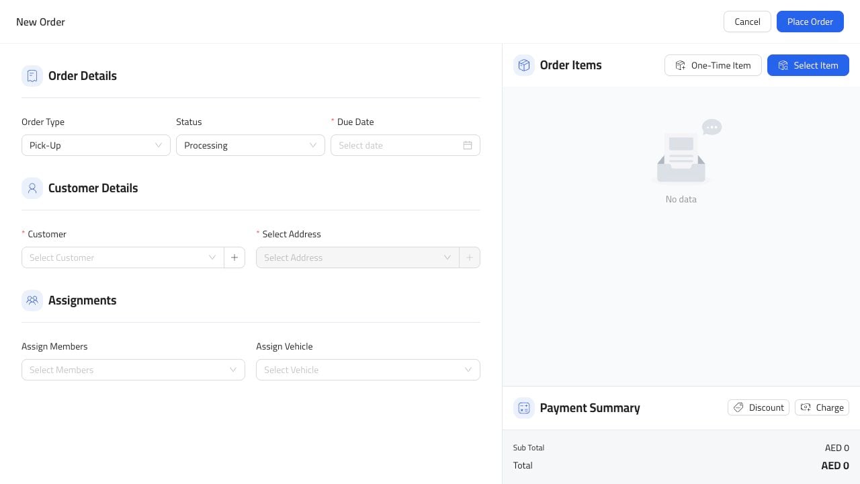Click the Customer Details person icon
860x484 pixels.
[32, 188]
